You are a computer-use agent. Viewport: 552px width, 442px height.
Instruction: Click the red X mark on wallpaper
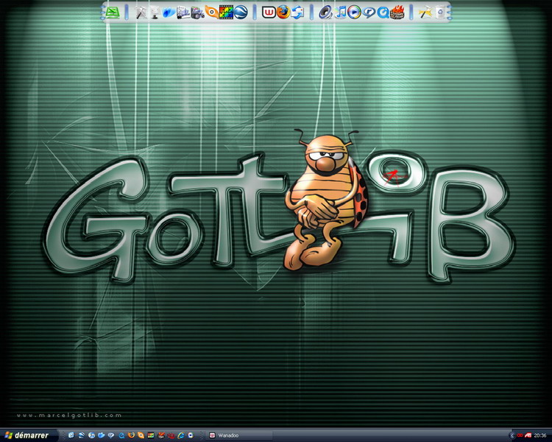(394, 175)
